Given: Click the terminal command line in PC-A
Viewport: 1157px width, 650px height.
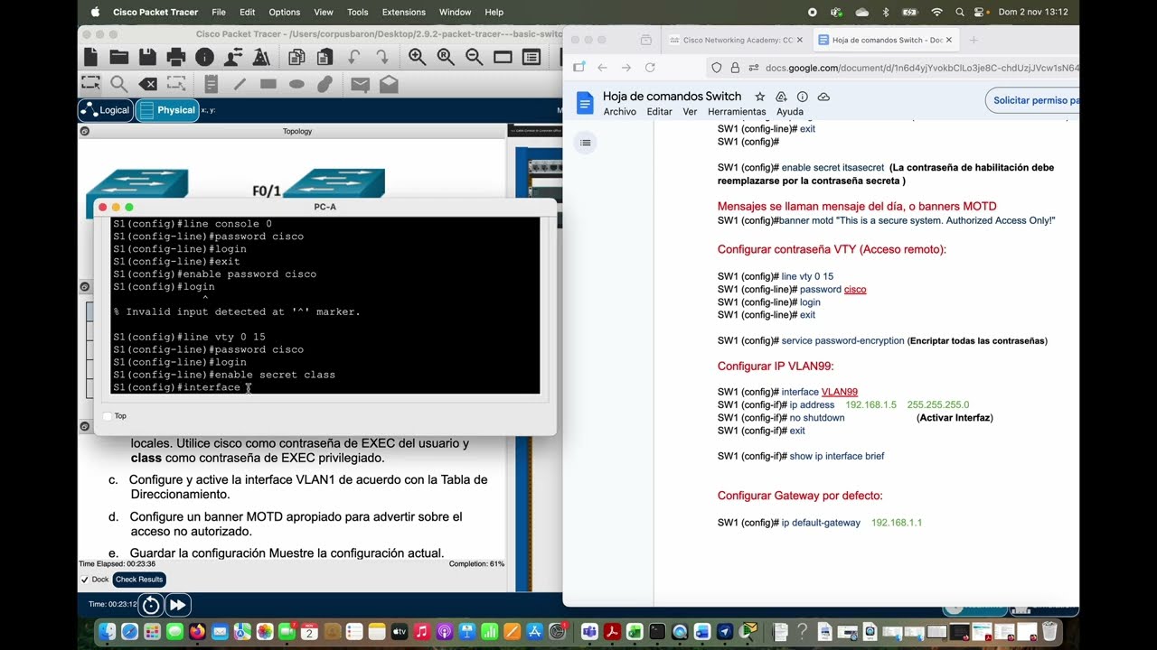Looking at the screenshot, I should point(325,387).
